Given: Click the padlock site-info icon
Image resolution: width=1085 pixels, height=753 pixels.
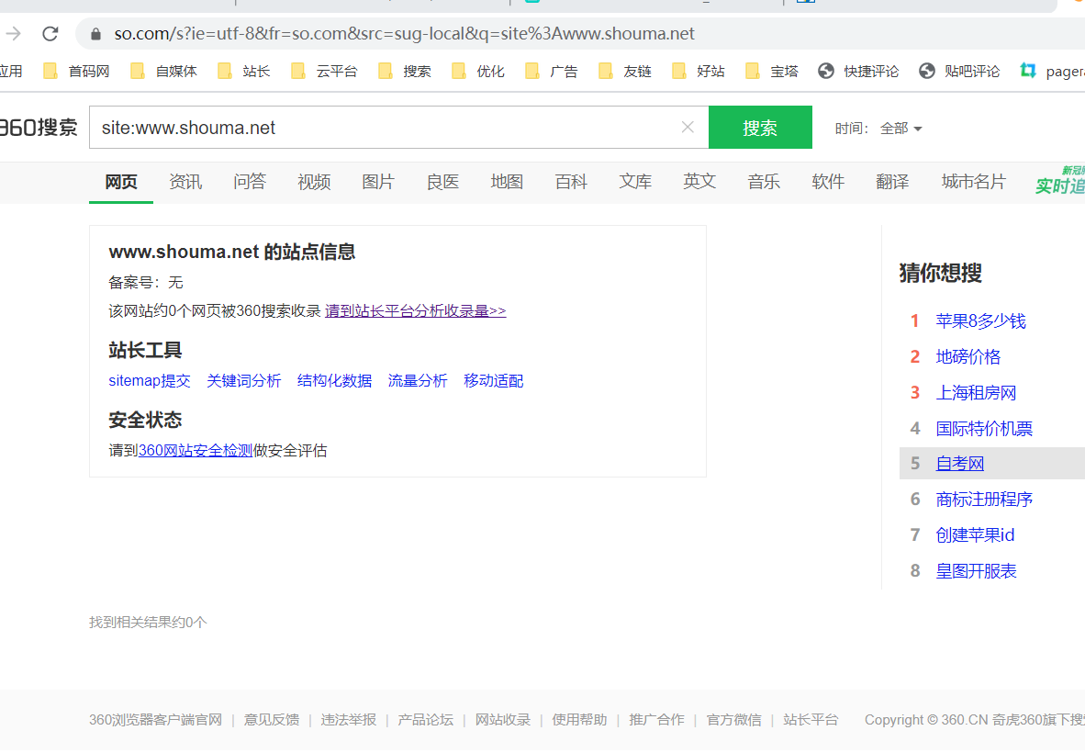Looking at the screenshot, I should [96, 34].
